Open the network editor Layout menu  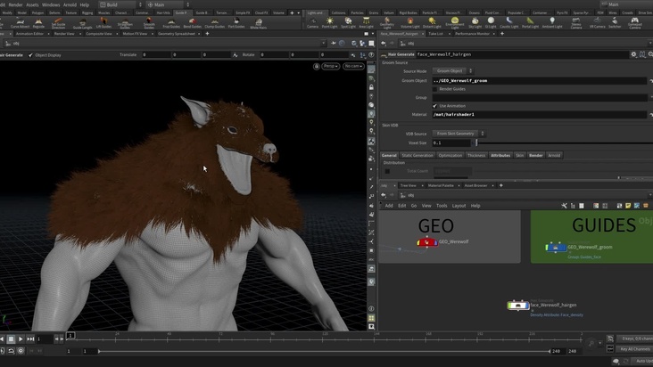(x=459, y=206)
